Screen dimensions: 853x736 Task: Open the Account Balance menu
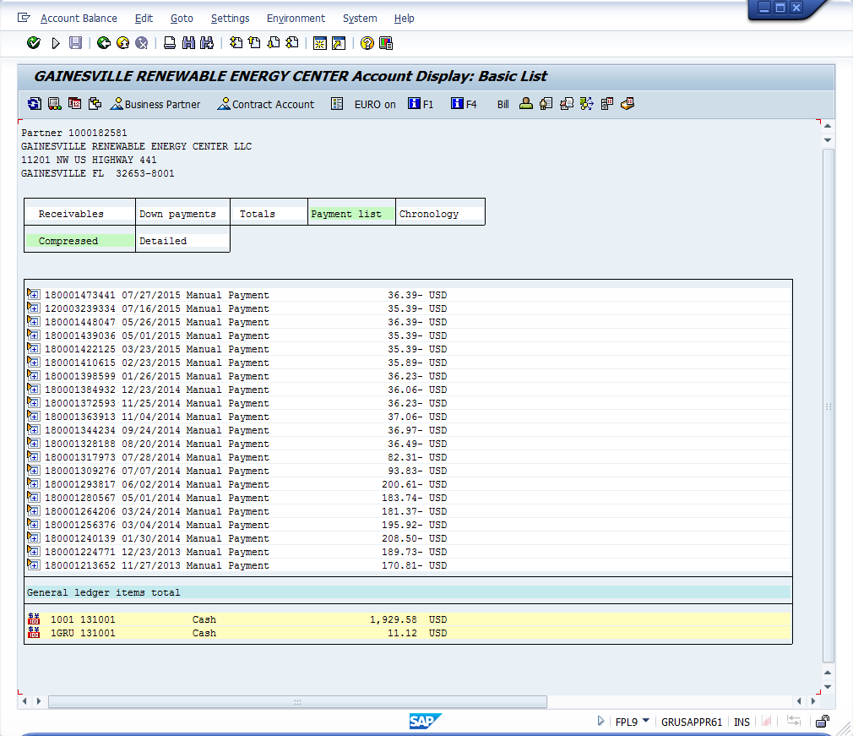click(x=79, y=18)
